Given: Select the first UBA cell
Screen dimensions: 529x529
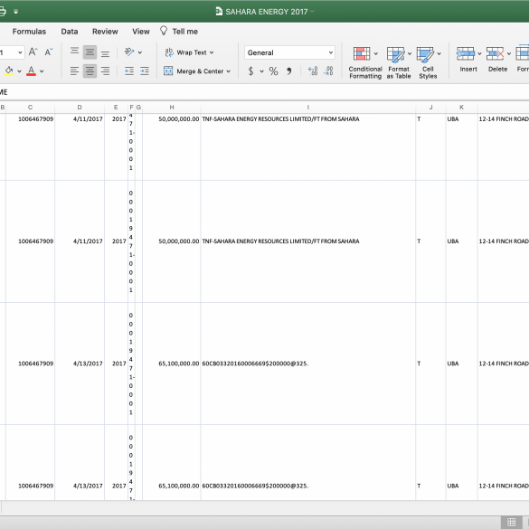Looking at the screenshot, I should pos(461,146).
